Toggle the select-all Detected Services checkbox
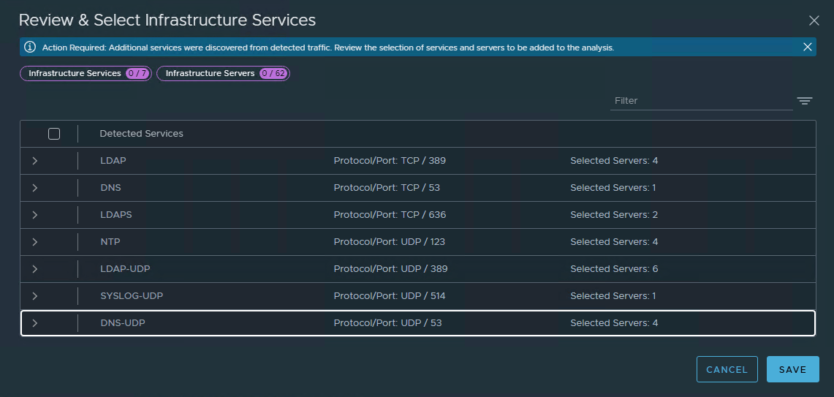This screenshot has height=397, width=834. tap(54, 134)
